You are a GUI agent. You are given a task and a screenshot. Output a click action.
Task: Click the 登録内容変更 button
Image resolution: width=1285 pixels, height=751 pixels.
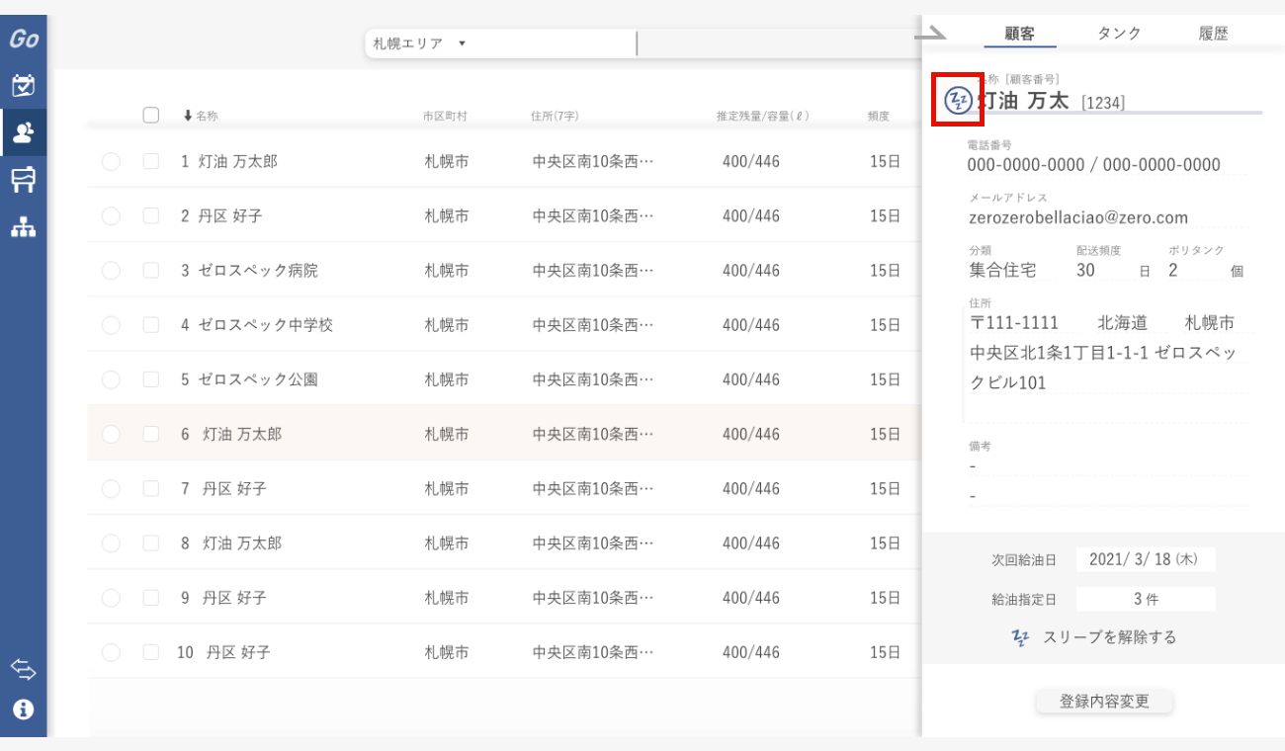point(1104,702)
